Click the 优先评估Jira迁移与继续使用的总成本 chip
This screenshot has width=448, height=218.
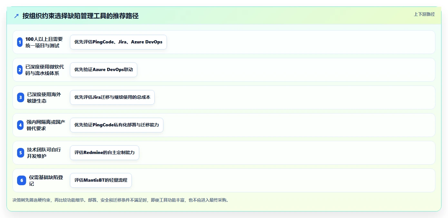(112, 97)
